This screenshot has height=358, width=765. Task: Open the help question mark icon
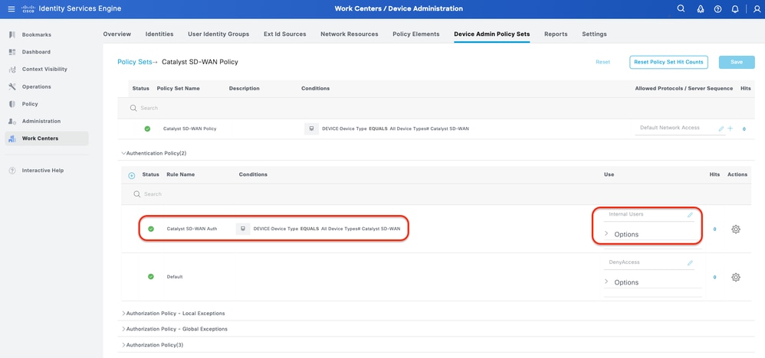click(x=717, y=8)
